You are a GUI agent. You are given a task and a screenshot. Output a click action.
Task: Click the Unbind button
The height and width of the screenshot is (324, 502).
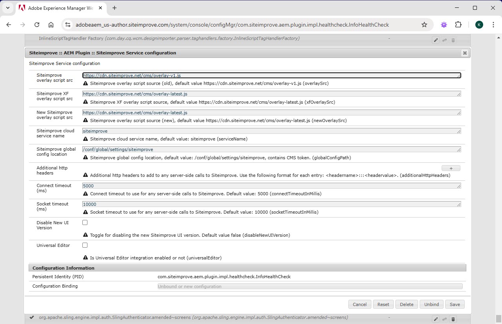click(x=431, y=304)
